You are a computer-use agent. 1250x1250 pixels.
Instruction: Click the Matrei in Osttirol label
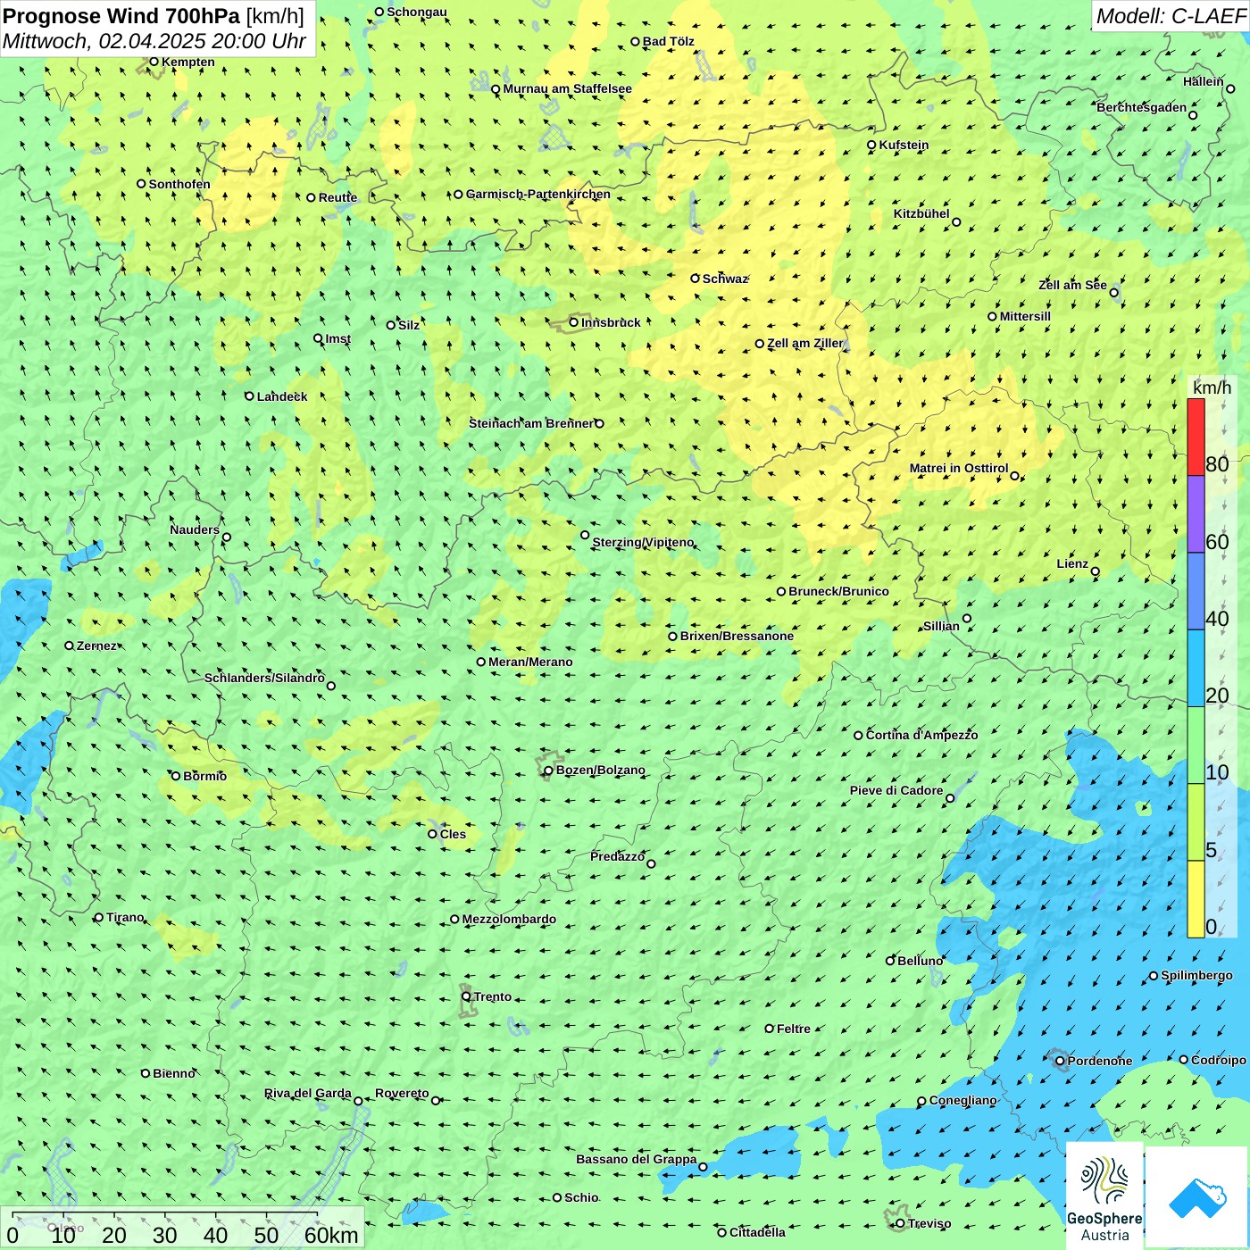959,468
